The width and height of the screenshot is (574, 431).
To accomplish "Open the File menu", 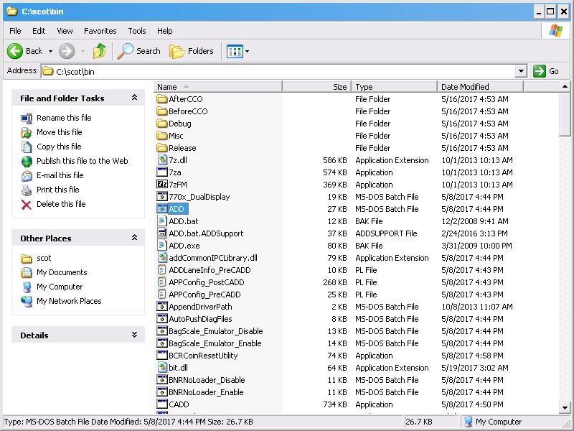I will pyautogui.click(x=15, y=31).
